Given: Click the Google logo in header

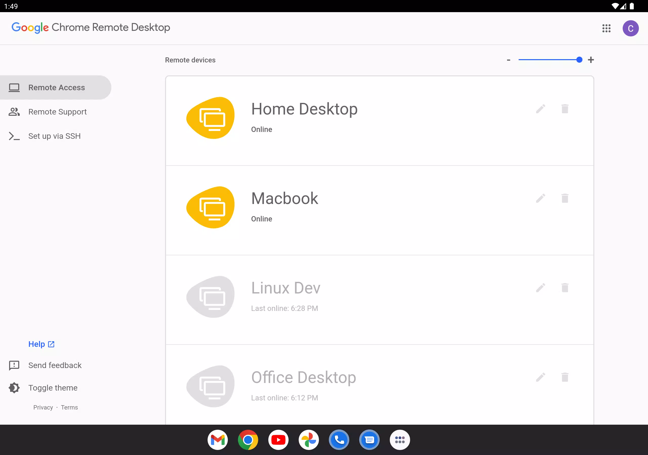Looking at the screenshot, I should (x=30, y=28).
